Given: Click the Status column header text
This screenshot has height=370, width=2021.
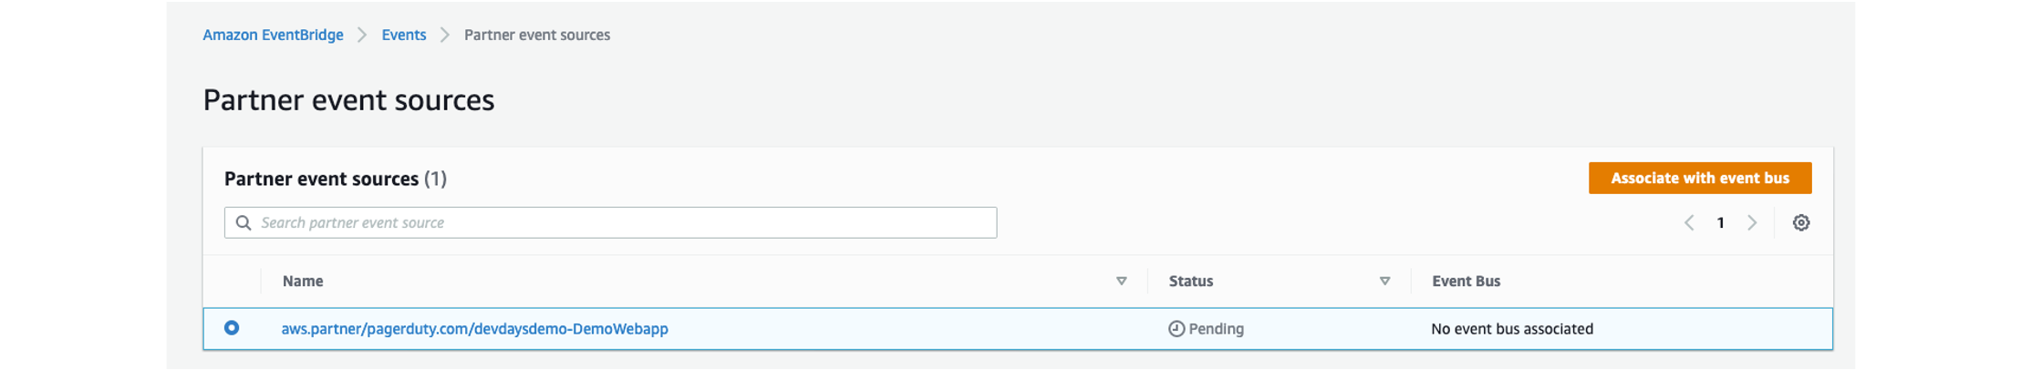Looking at the screenshot, I should (1191, 281).
